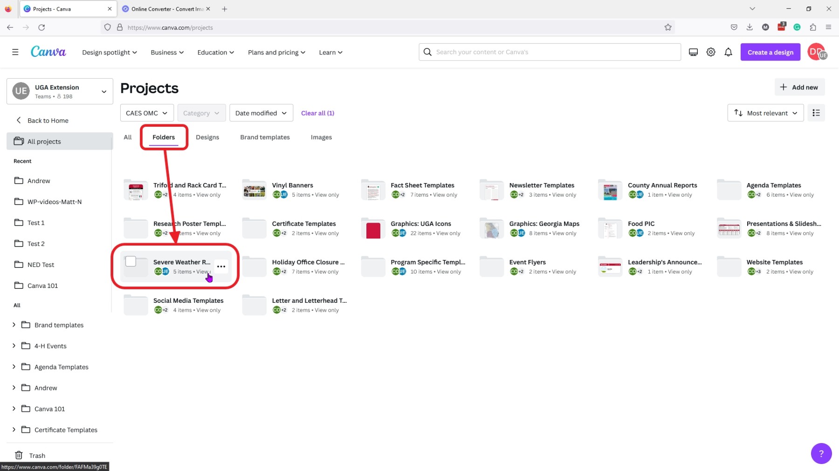Screen dimensions: 839x471
Task: Open the Severe Weather folder three-dot menu
Action: click(221, 266)
